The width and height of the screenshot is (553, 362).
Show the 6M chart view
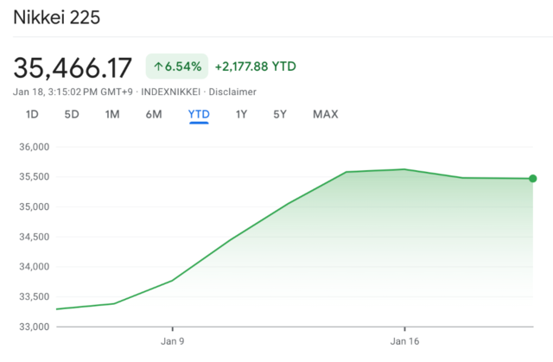[154, 114]
